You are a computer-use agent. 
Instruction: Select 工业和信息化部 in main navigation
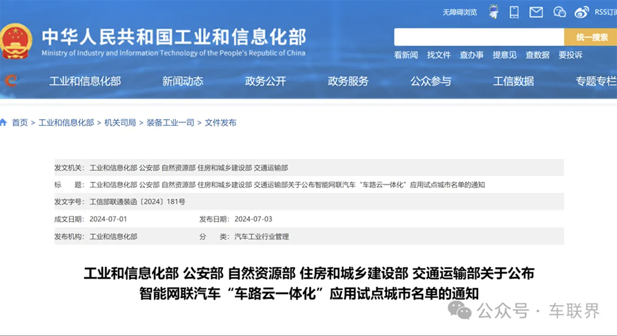[85, 81]
